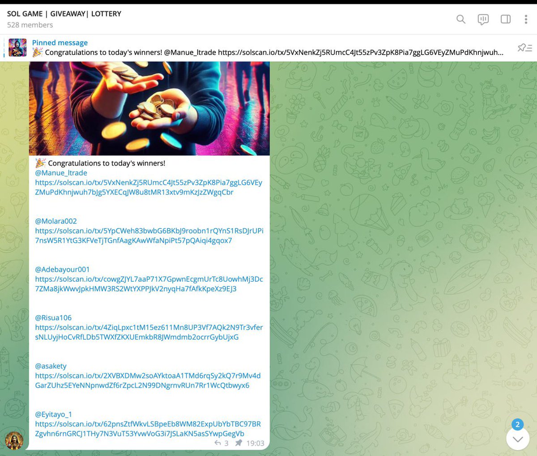Open the solscan link under @Adebayour001

tap(149, 284)
